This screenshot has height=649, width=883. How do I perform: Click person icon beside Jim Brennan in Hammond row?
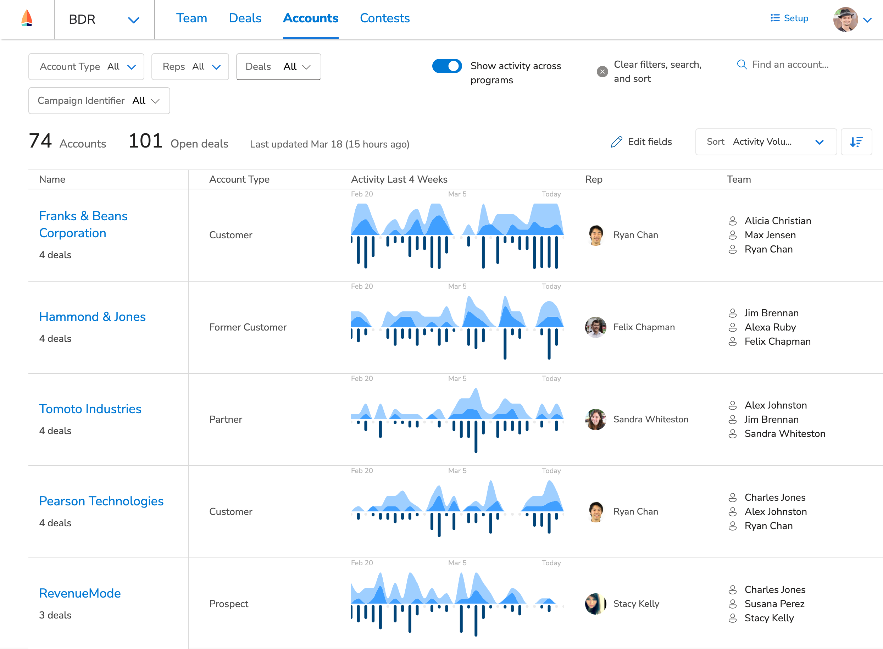coord(733,313)
